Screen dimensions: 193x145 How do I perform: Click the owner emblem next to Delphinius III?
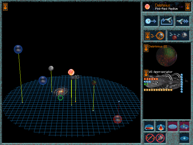[x=146, y=48]
